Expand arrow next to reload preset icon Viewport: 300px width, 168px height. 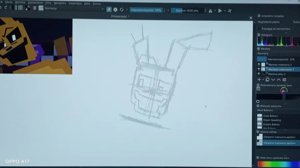(x=127, y=10)
